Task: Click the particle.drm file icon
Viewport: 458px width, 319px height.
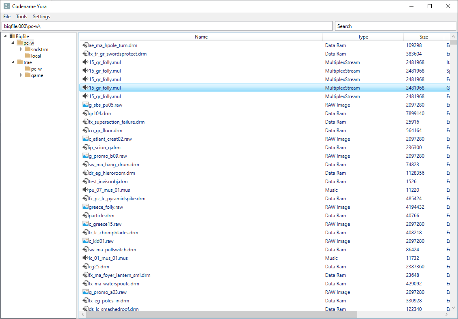Action: 85,216
